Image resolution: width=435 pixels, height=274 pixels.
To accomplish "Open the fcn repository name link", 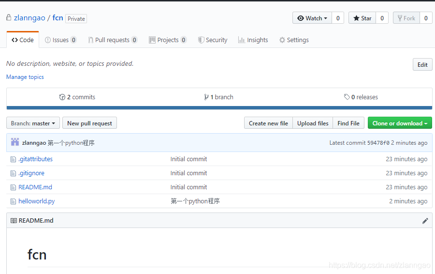I will click(58, 18).
